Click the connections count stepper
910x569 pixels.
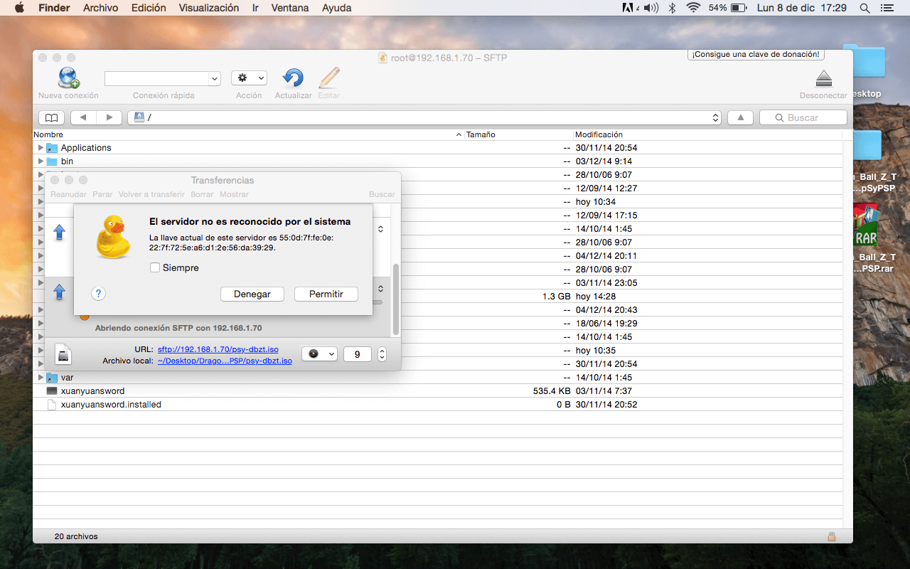382,353
